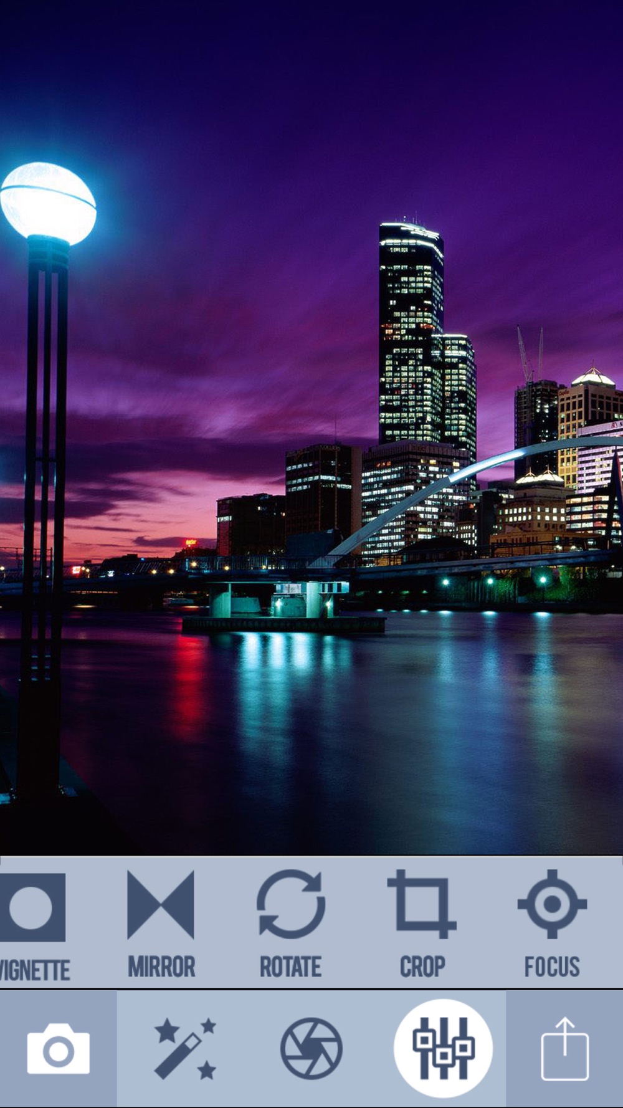The image size is (623, 1108).
Task: Open the Crop tool icon
Action: click(x=422, y=904)
